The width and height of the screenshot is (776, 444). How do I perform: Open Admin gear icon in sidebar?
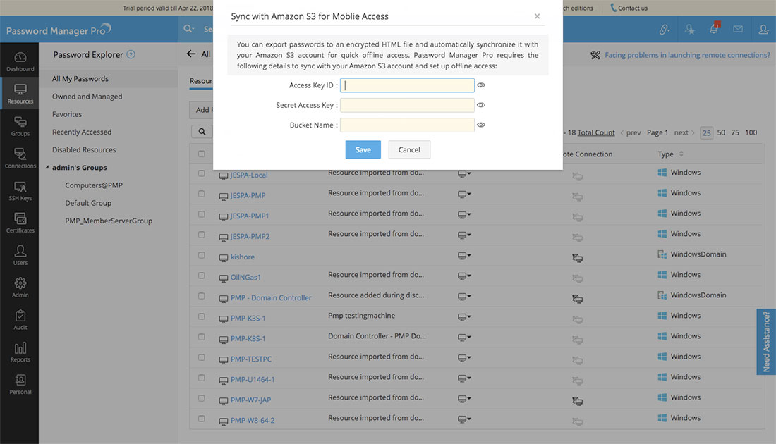pyautogui.click(x=20, y=287)
